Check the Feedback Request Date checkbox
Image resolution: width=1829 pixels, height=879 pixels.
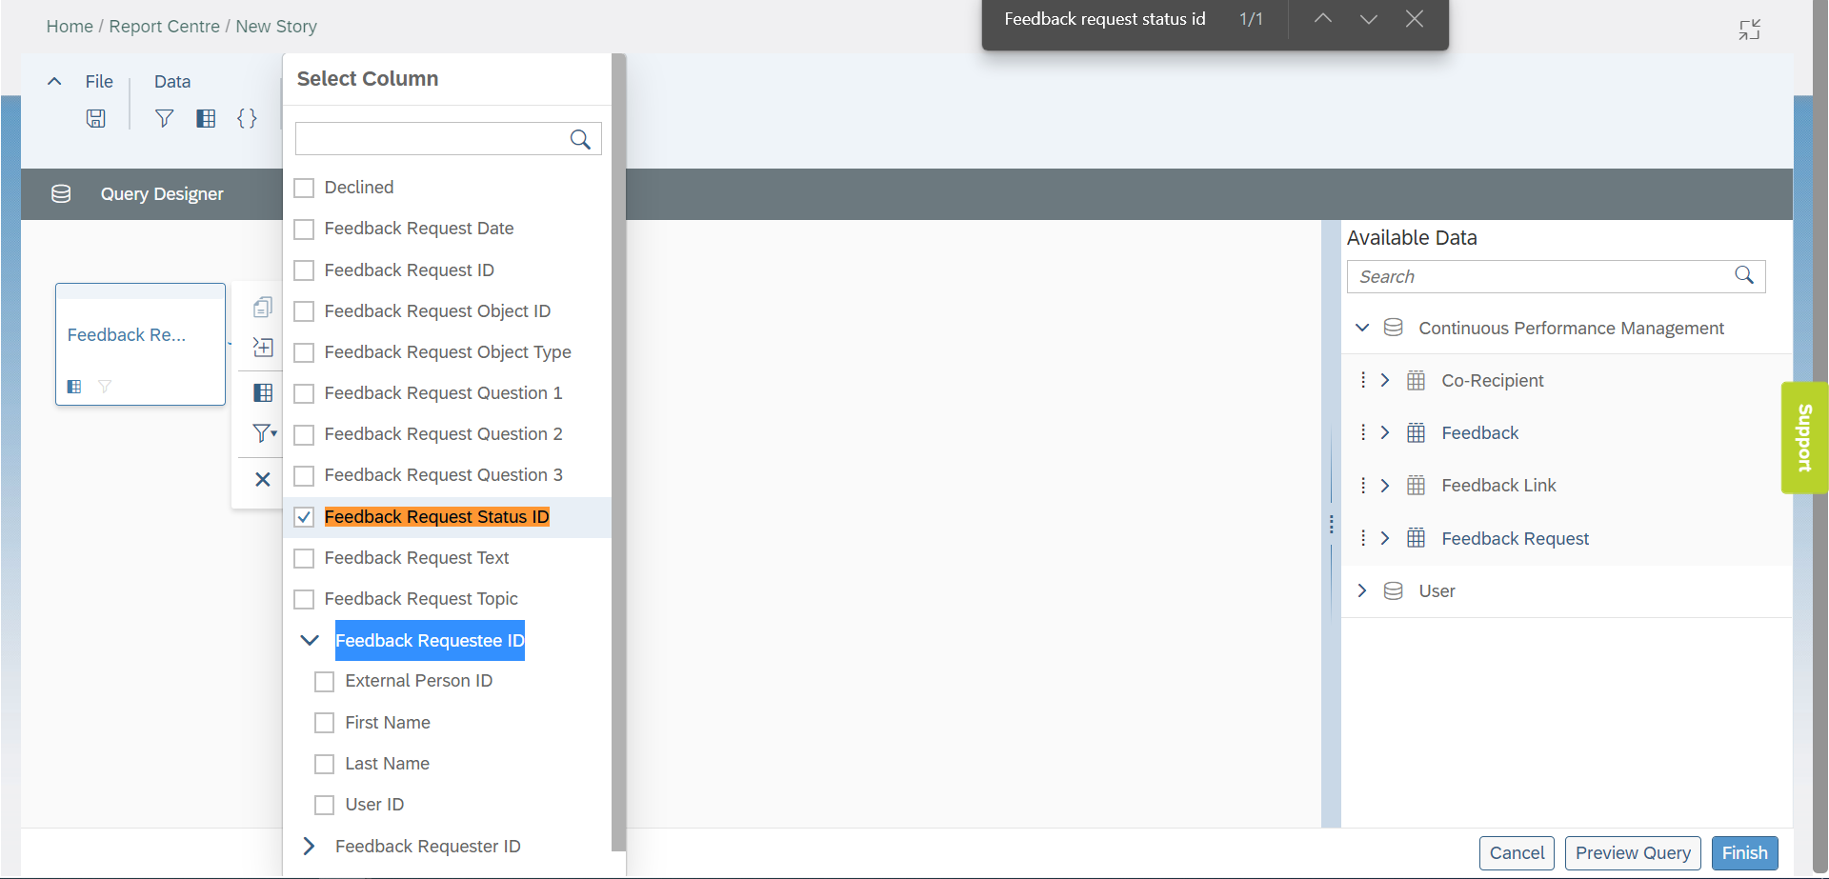pos(304,229)
